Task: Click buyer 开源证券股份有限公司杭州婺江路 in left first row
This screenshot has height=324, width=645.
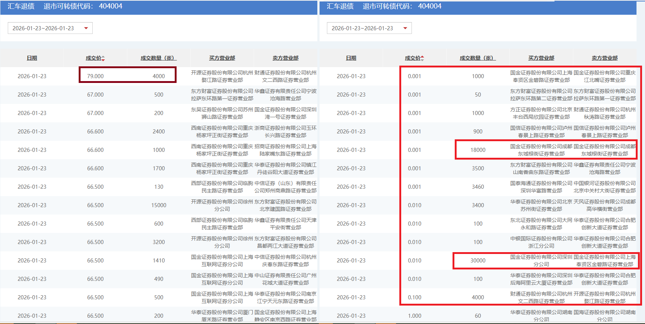Action: tap(222, 76)
